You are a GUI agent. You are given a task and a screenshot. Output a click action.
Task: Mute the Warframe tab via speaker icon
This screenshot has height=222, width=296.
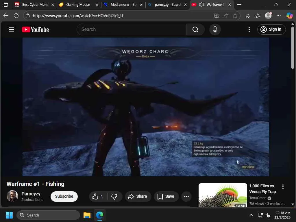[x=201, y=5]
